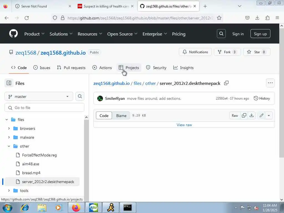
Task: Show hidden tray icons arrow
Action: (x=236, y=208)
